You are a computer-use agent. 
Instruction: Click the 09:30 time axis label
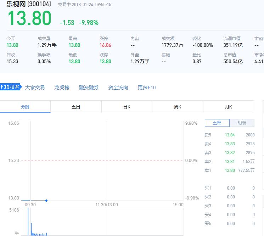click(30, 205)
